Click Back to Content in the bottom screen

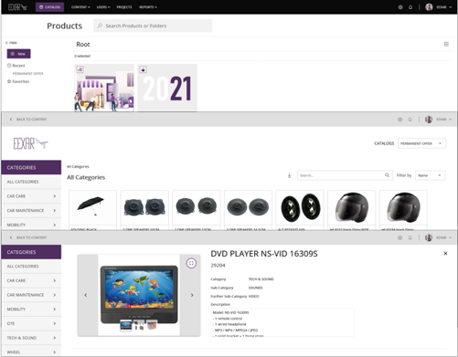click(28, 237)
